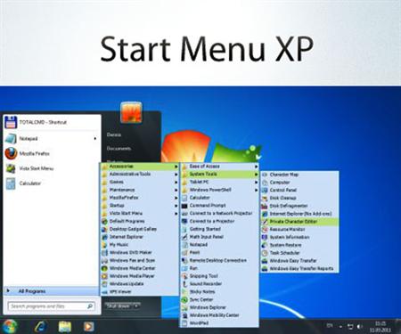Click the Search programs and files box
The image size is (401, 334).
(x=52, y=306)
